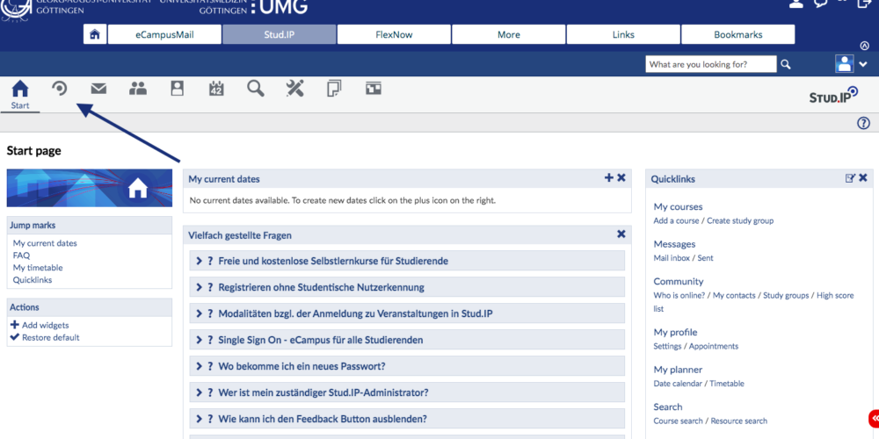
Task: Open the board layout icon in navigation
Action: [x=374, y=89]
